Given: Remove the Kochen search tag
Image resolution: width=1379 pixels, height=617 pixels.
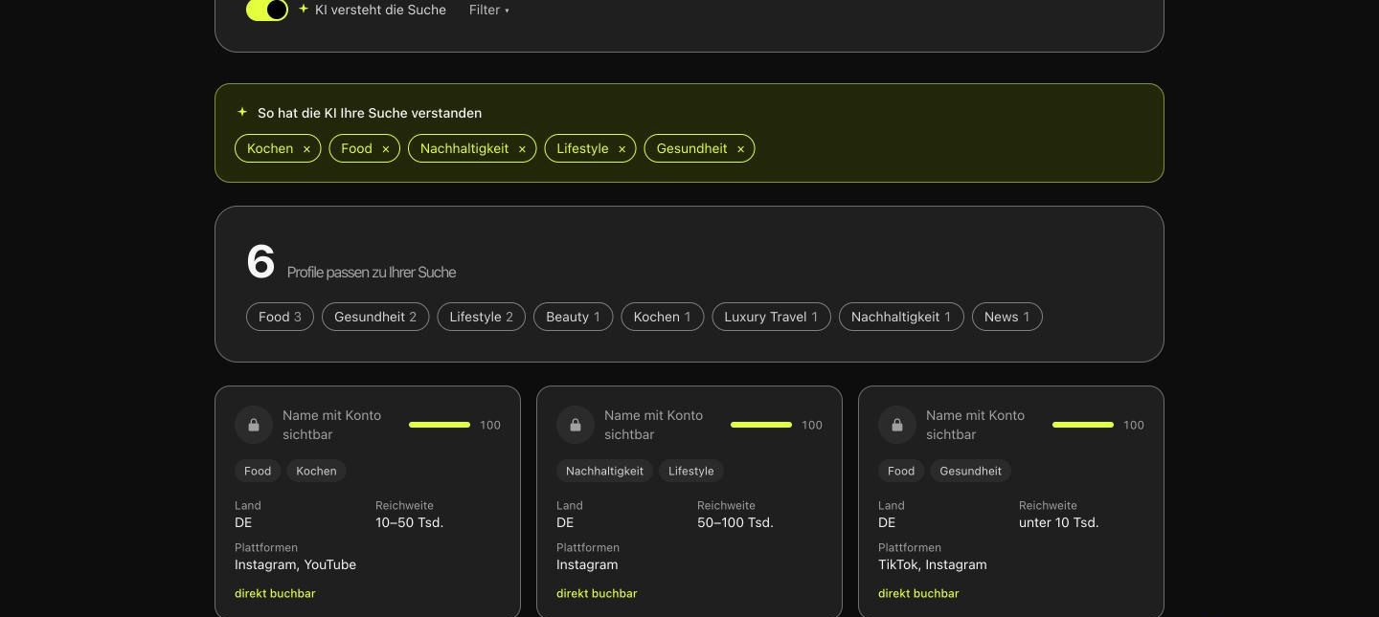Looking at the screenshot, I should 306,149.
